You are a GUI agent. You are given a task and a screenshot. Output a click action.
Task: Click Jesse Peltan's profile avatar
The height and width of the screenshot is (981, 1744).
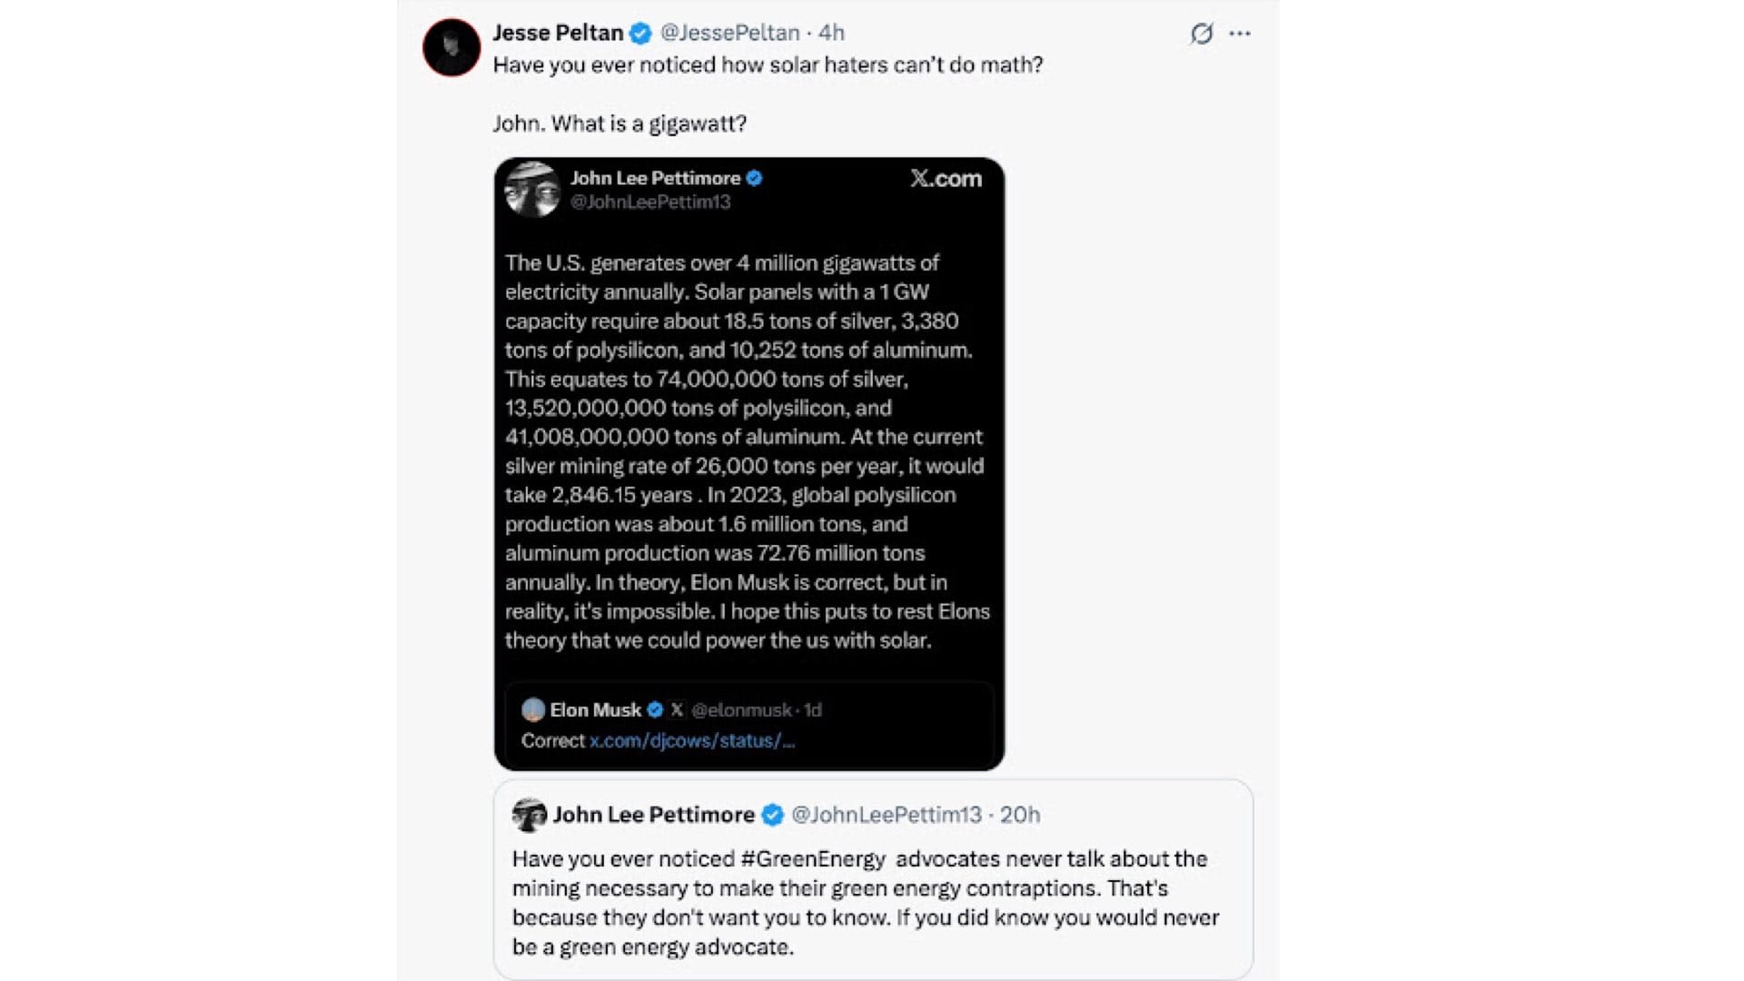pos(451,47)
